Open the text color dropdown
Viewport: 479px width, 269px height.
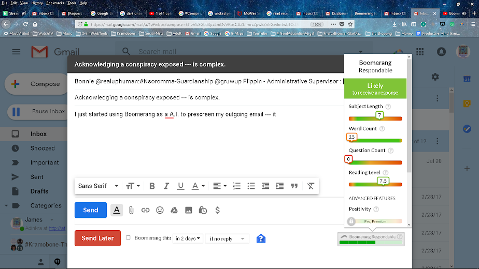pos(198,186)
